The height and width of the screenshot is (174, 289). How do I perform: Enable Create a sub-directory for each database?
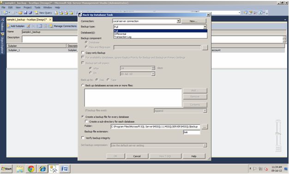pos(86,122)
